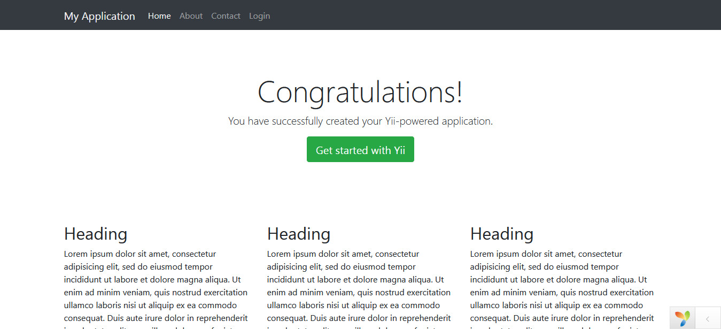Image resolution: width=721 pixels, height=329 pixels.
Task: Click the Get started with Yii button
Action: point(360,149)
